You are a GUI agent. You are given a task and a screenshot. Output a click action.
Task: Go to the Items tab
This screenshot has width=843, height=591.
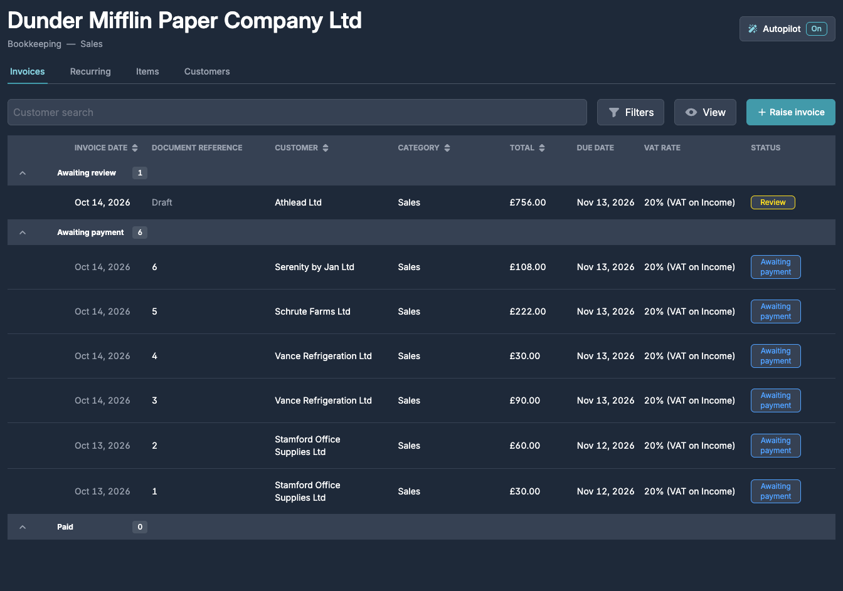coord(147,71)
